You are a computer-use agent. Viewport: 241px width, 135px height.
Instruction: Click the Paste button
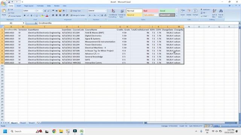coord(4,12)
